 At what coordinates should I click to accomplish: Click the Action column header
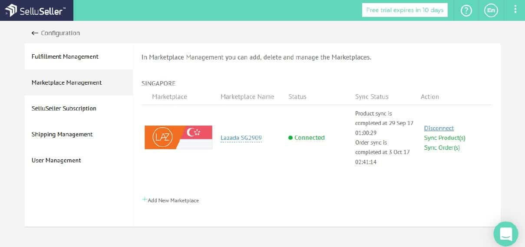pyautogui.click(x=430, y=97)
